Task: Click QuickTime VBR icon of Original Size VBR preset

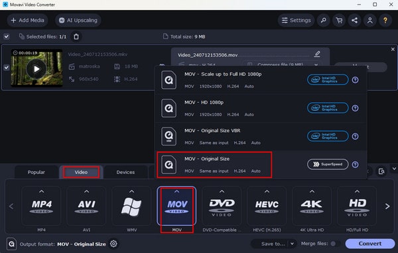Action: 168,136
